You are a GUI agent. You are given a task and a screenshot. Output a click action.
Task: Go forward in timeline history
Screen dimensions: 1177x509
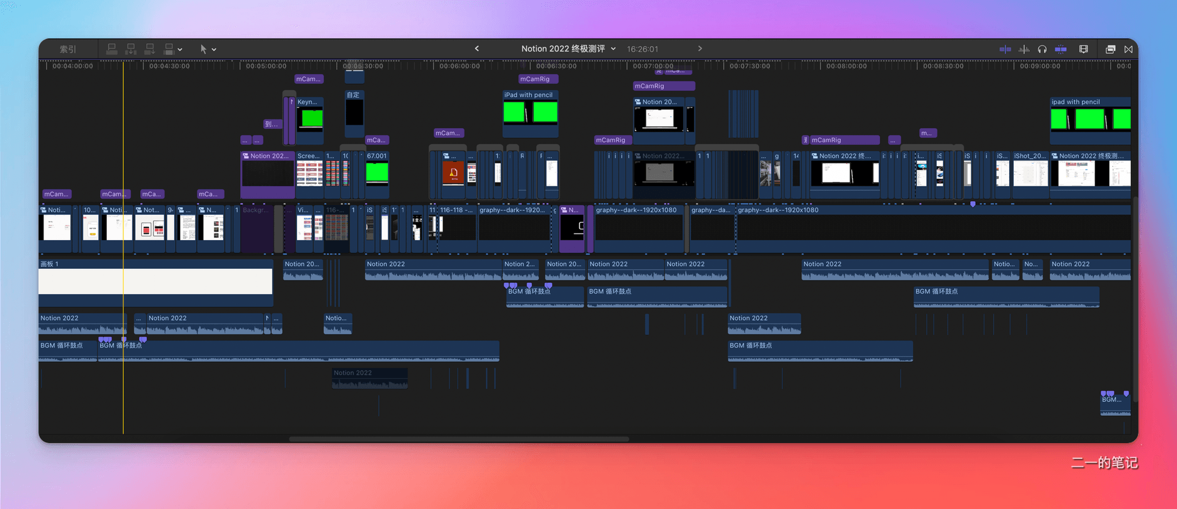[x=700, y=49]
